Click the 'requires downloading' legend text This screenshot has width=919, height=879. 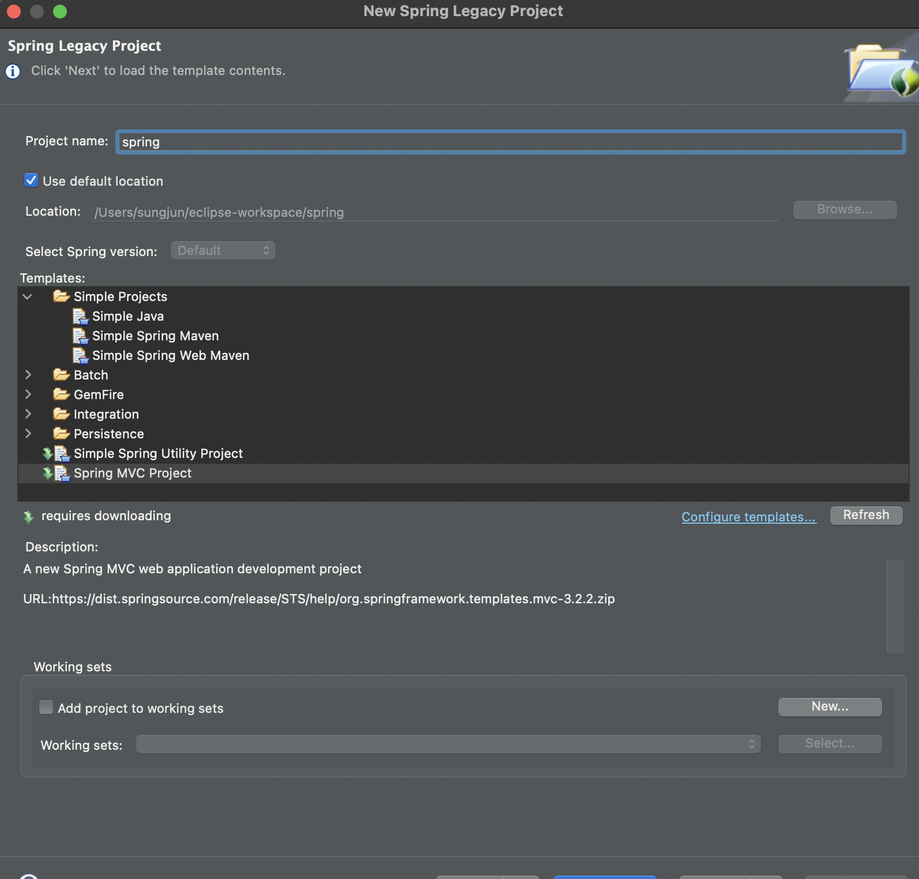click(106, 516)
